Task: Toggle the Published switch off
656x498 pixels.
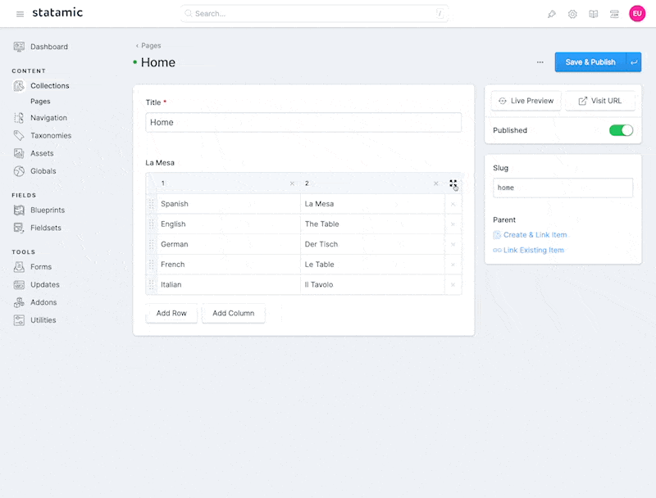Action: 621,130
